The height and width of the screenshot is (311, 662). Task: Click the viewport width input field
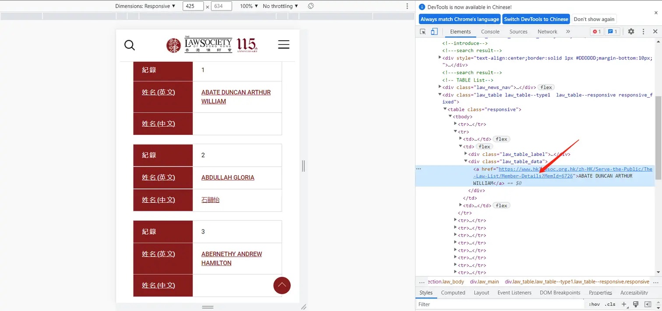tap(193, 6)
